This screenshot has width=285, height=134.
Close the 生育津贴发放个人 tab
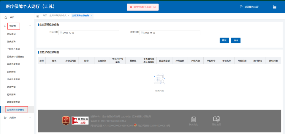coord(69,16)
